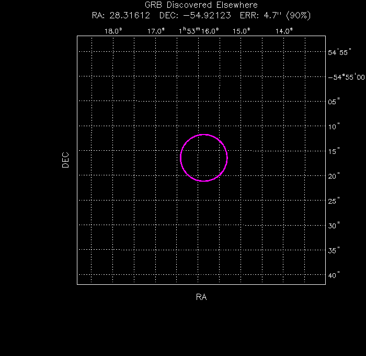Click the '17.0s' RA tick label
Image resolution: width=366 pixels, height=356 pixels.
[x=156, y=31]
